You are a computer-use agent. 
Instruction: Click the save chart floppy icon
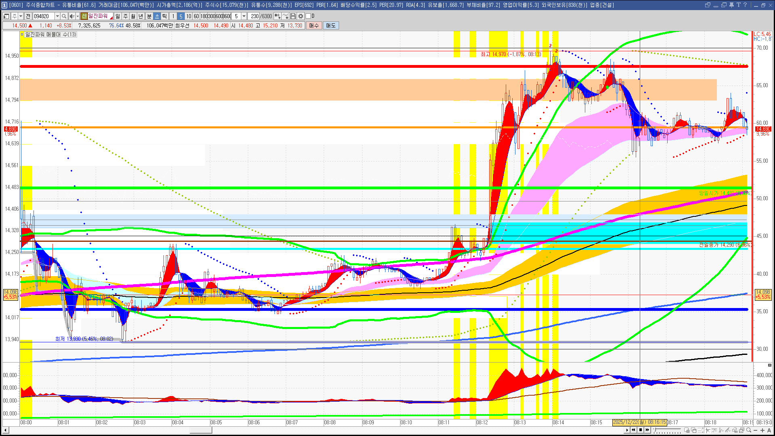coord(293,16)
